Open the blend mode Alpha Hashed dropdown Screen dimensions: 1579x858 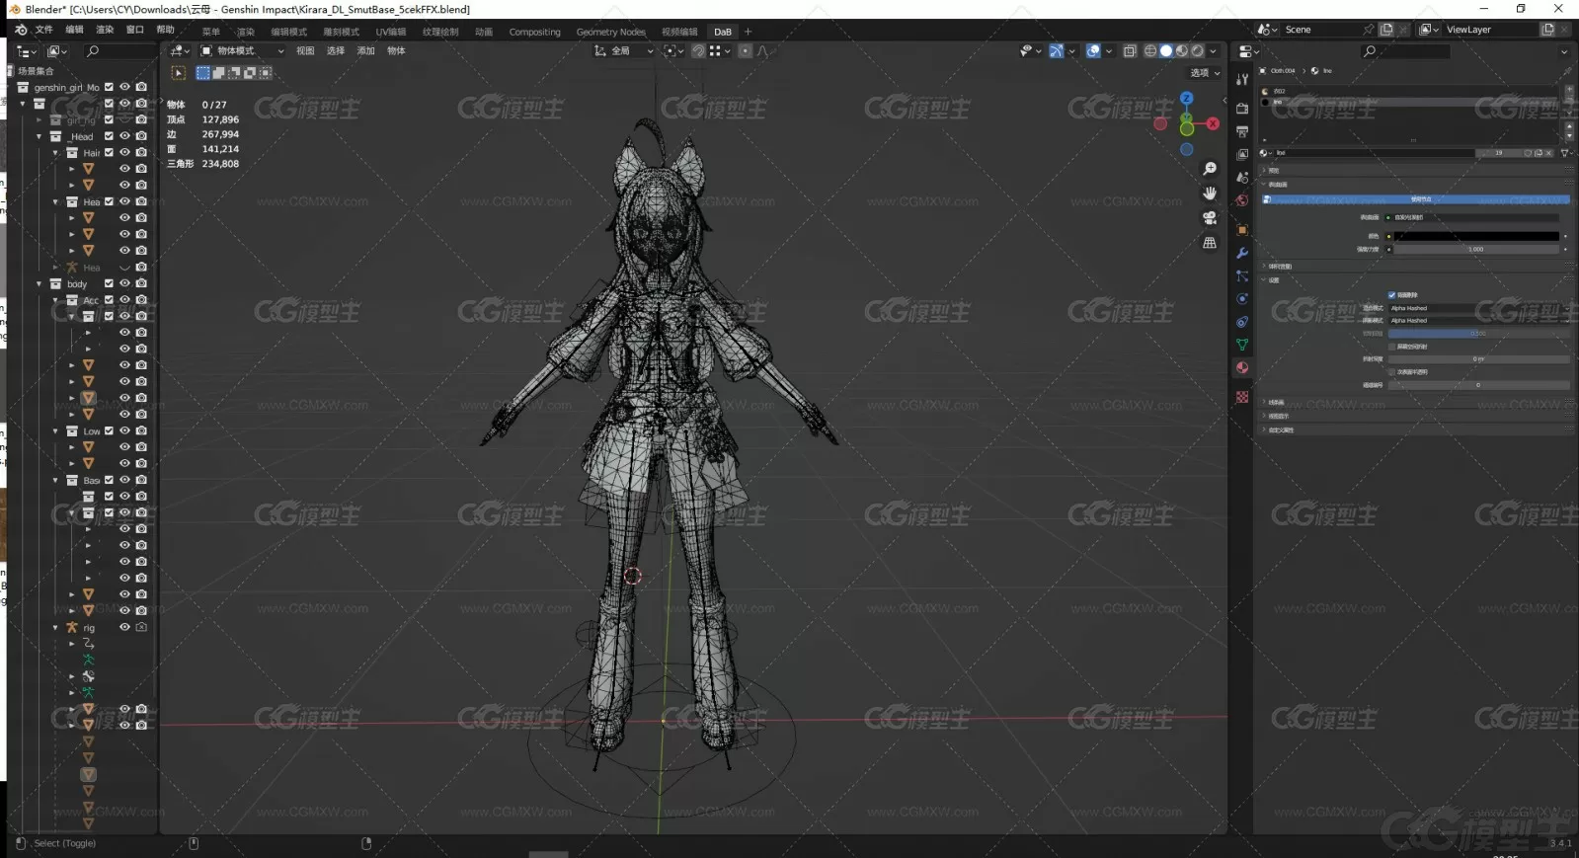1478,308
